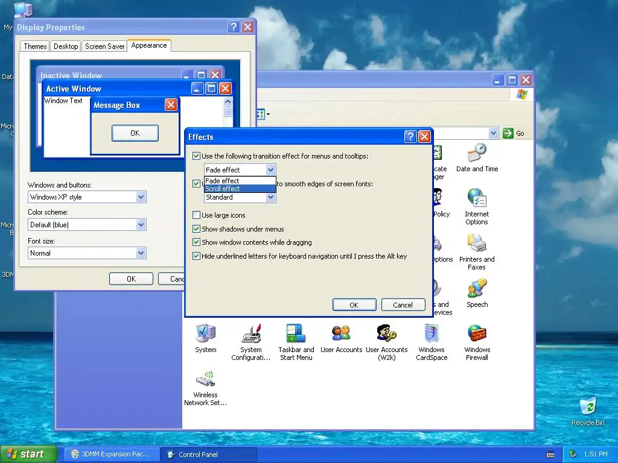Click the Start button
Viewport: 618px width, 463px height.
(x=28, y=454)
